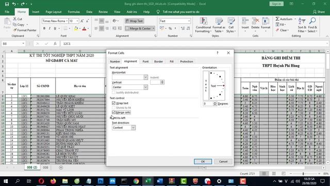Viewport: 330px width, 186px height.
Task: Click the Copy command
Action: point(19,25)
